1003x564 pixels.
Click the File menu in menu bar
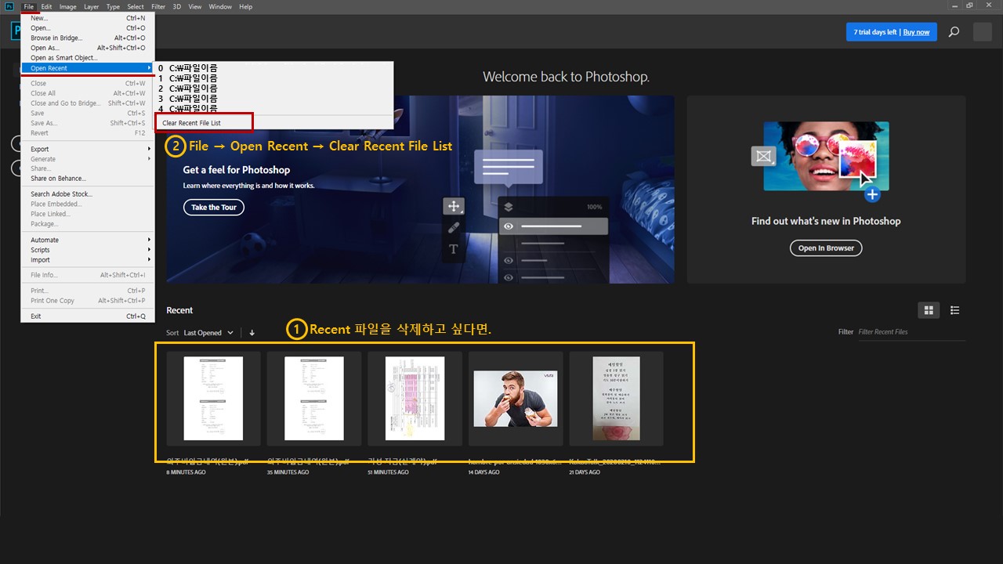coord(28,6)
